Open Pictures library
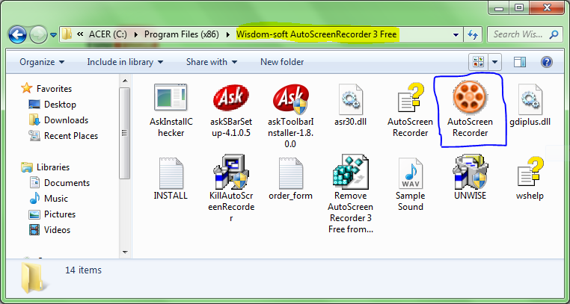The width and height of the screenshot is (570, 304). tap(60, 214)
